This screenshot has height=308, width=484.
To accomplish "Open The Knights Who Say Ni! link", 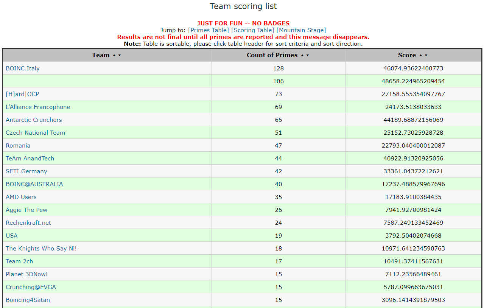I will [41, 249].
